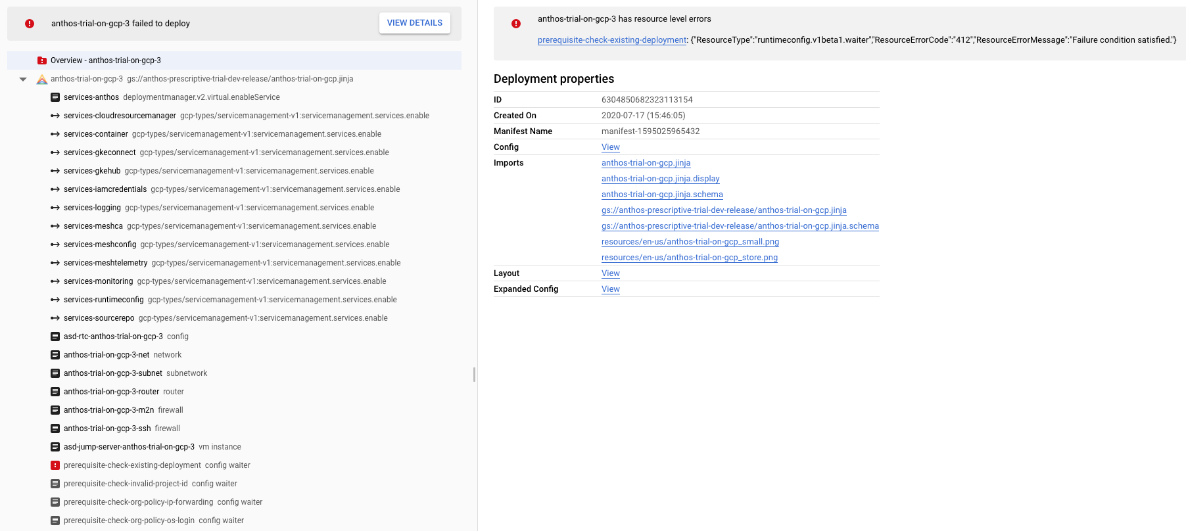The width and height of the screenshot is (1186, 531).
Task: Open the anthos-trial-on-gcp.jinja.display import
Action: click(661, 179)
